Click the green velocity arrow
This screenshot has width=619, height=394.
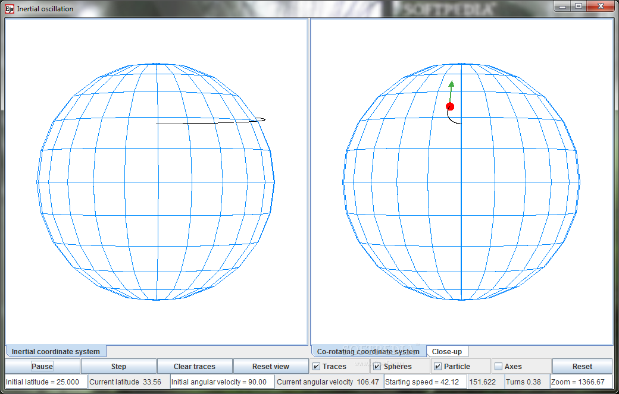click(x=451, y=92)
